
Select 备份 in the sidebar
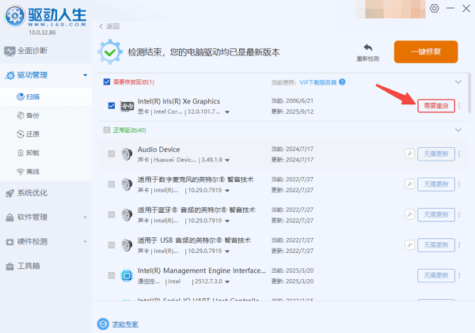[x=33, y=115]
